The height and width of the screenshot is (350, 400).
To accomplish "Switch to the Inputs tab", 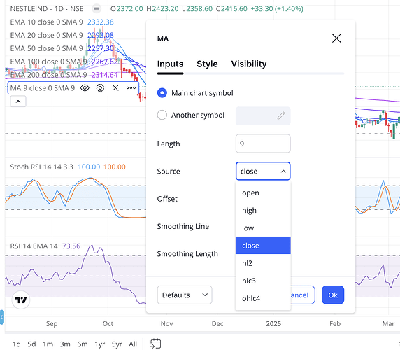I will coord(170,64).
